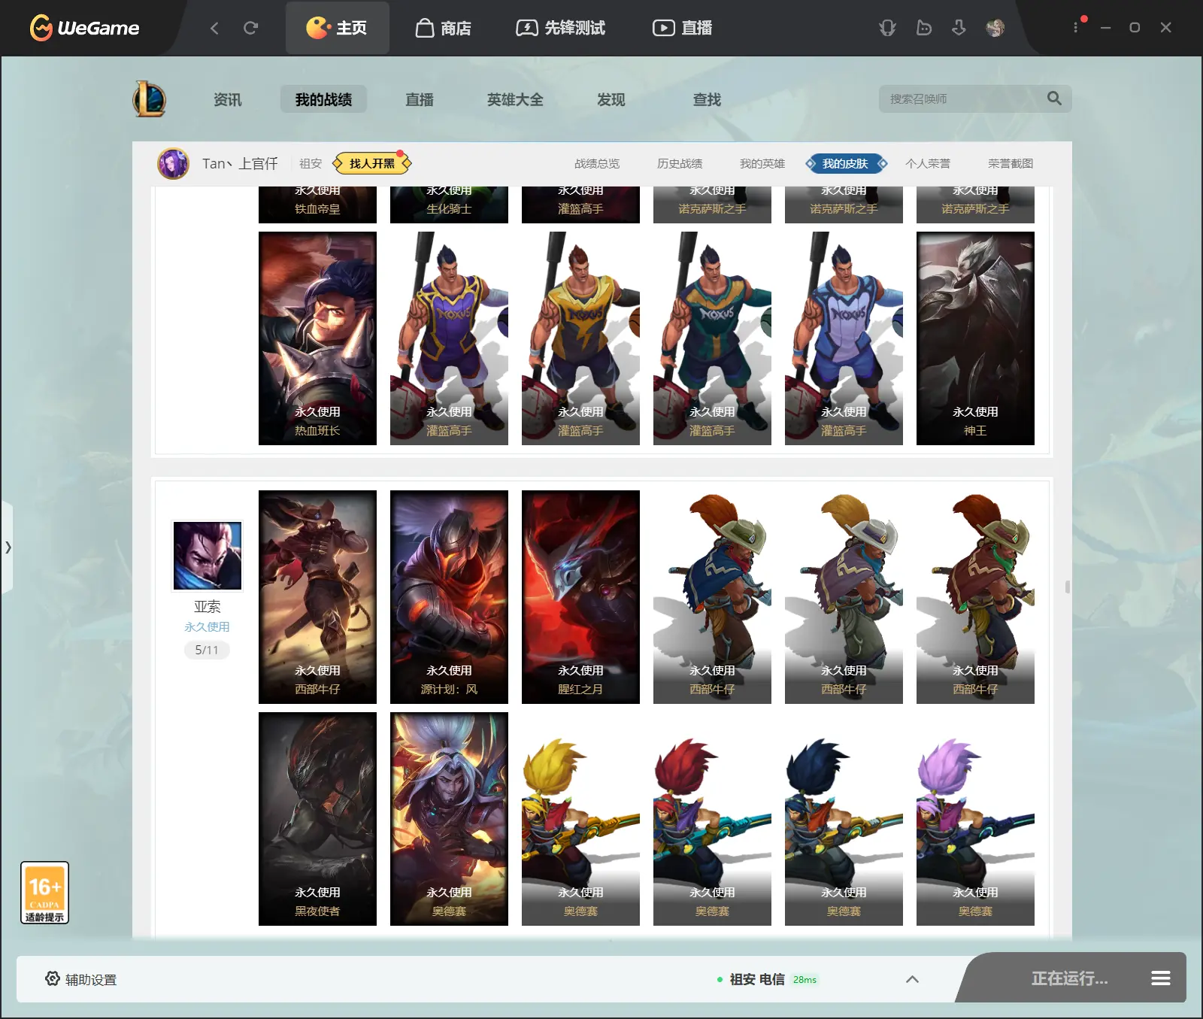Click the WeGame logo
Screen dimensions: 1203x1019
coord(84,28)
